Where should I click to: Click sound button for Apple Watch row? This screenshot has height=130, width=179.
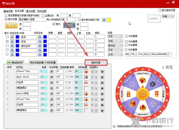click(52, 77)
